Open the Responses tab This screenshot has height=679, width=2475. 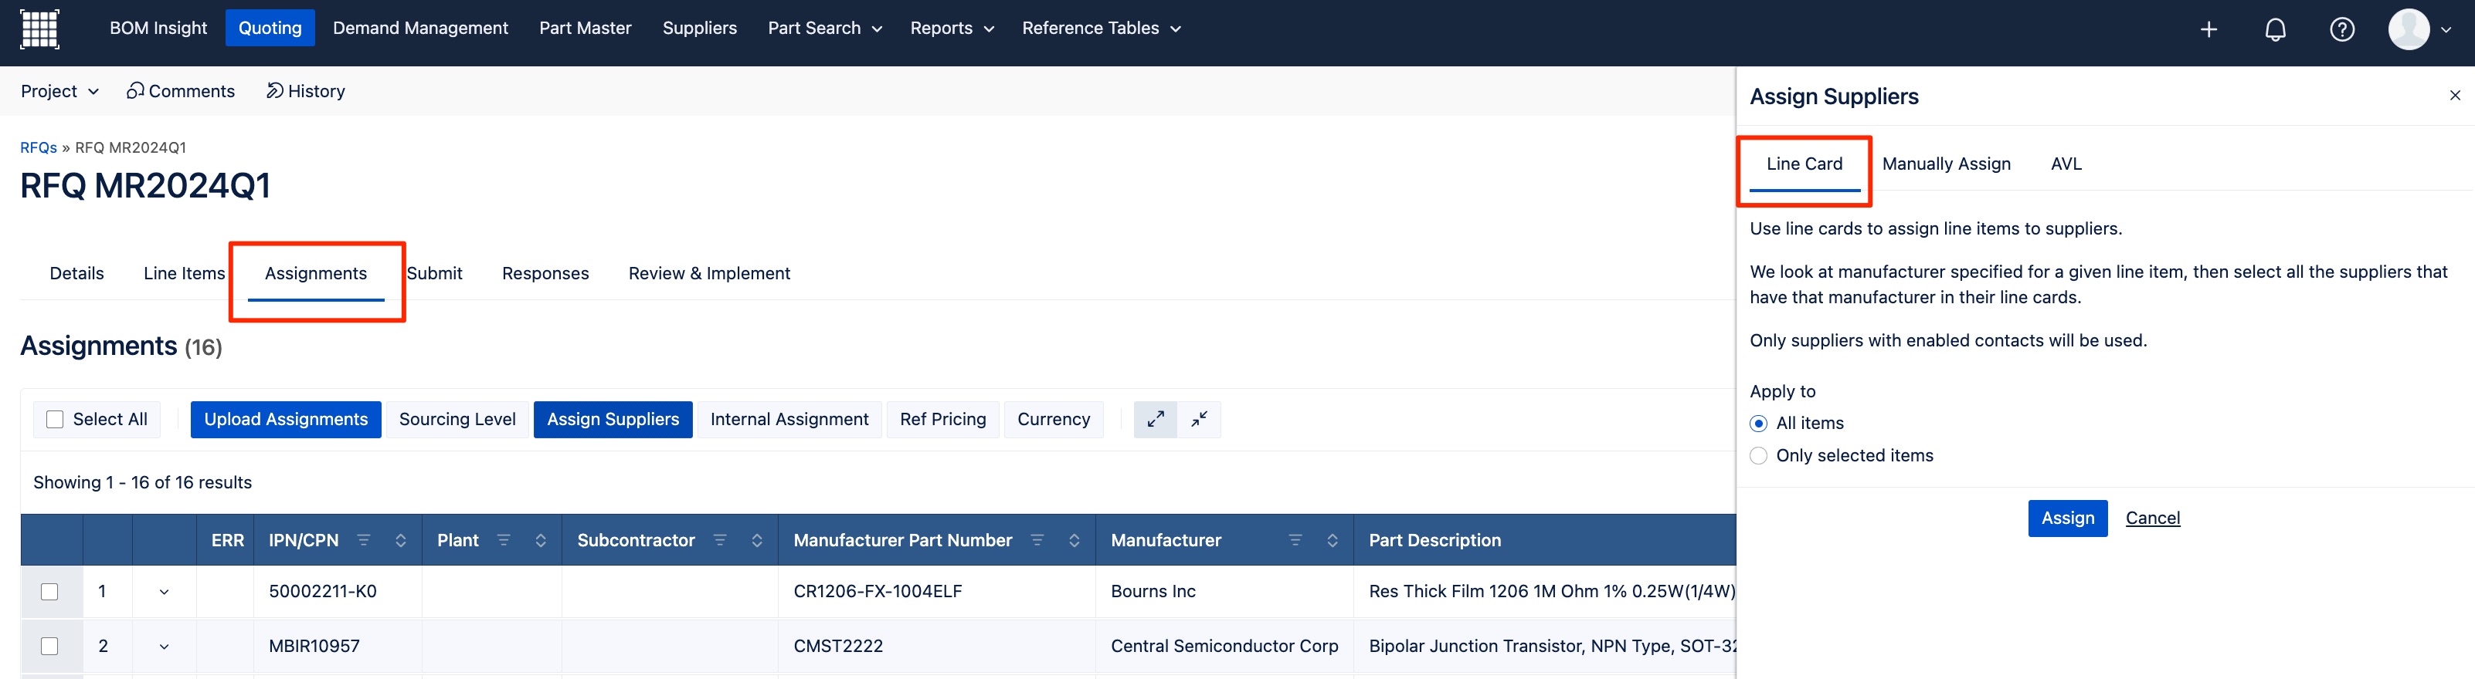[545, 273]
